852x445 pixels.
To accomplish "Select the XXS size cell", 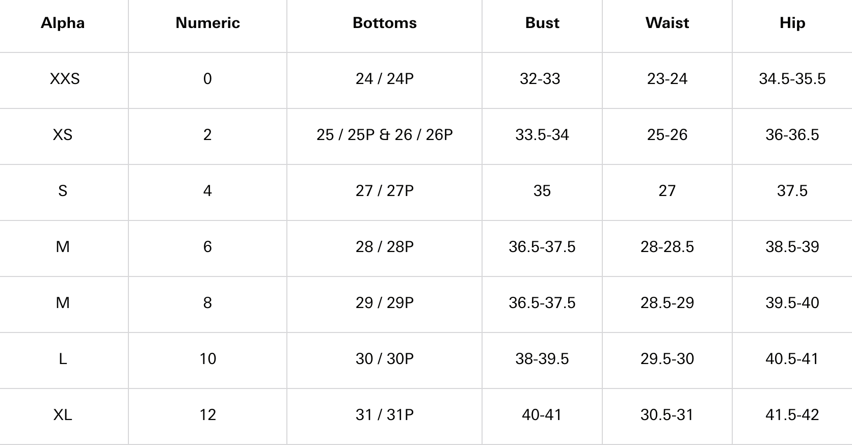I will click(x=65, y=79).
